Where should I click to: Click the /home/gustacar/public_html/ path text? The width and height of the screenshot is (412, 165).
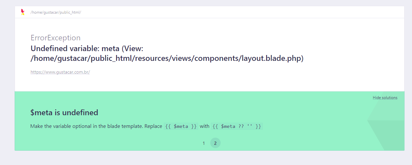coord(56,12)
